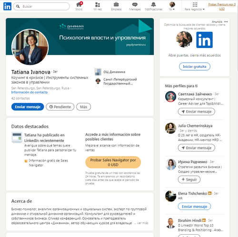Screen dimensions: 238x237
Task: Follow the Probar Premium por 0 USD link
Action: tap(222, 7)
